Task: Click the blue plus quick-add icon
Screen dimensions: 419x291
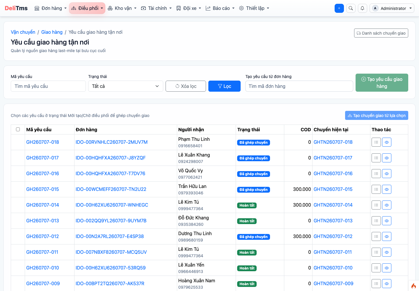Action: (x=339, y=8)
